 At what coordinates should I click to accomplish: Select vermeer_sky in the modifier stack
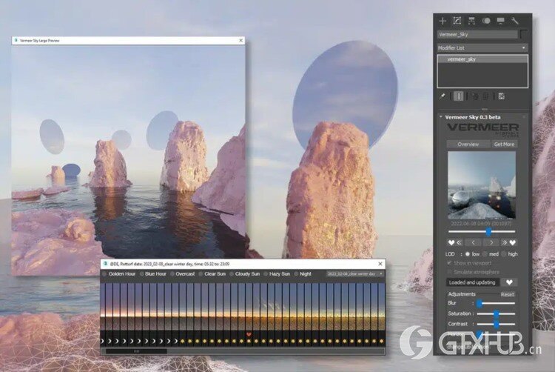point(462,59)
